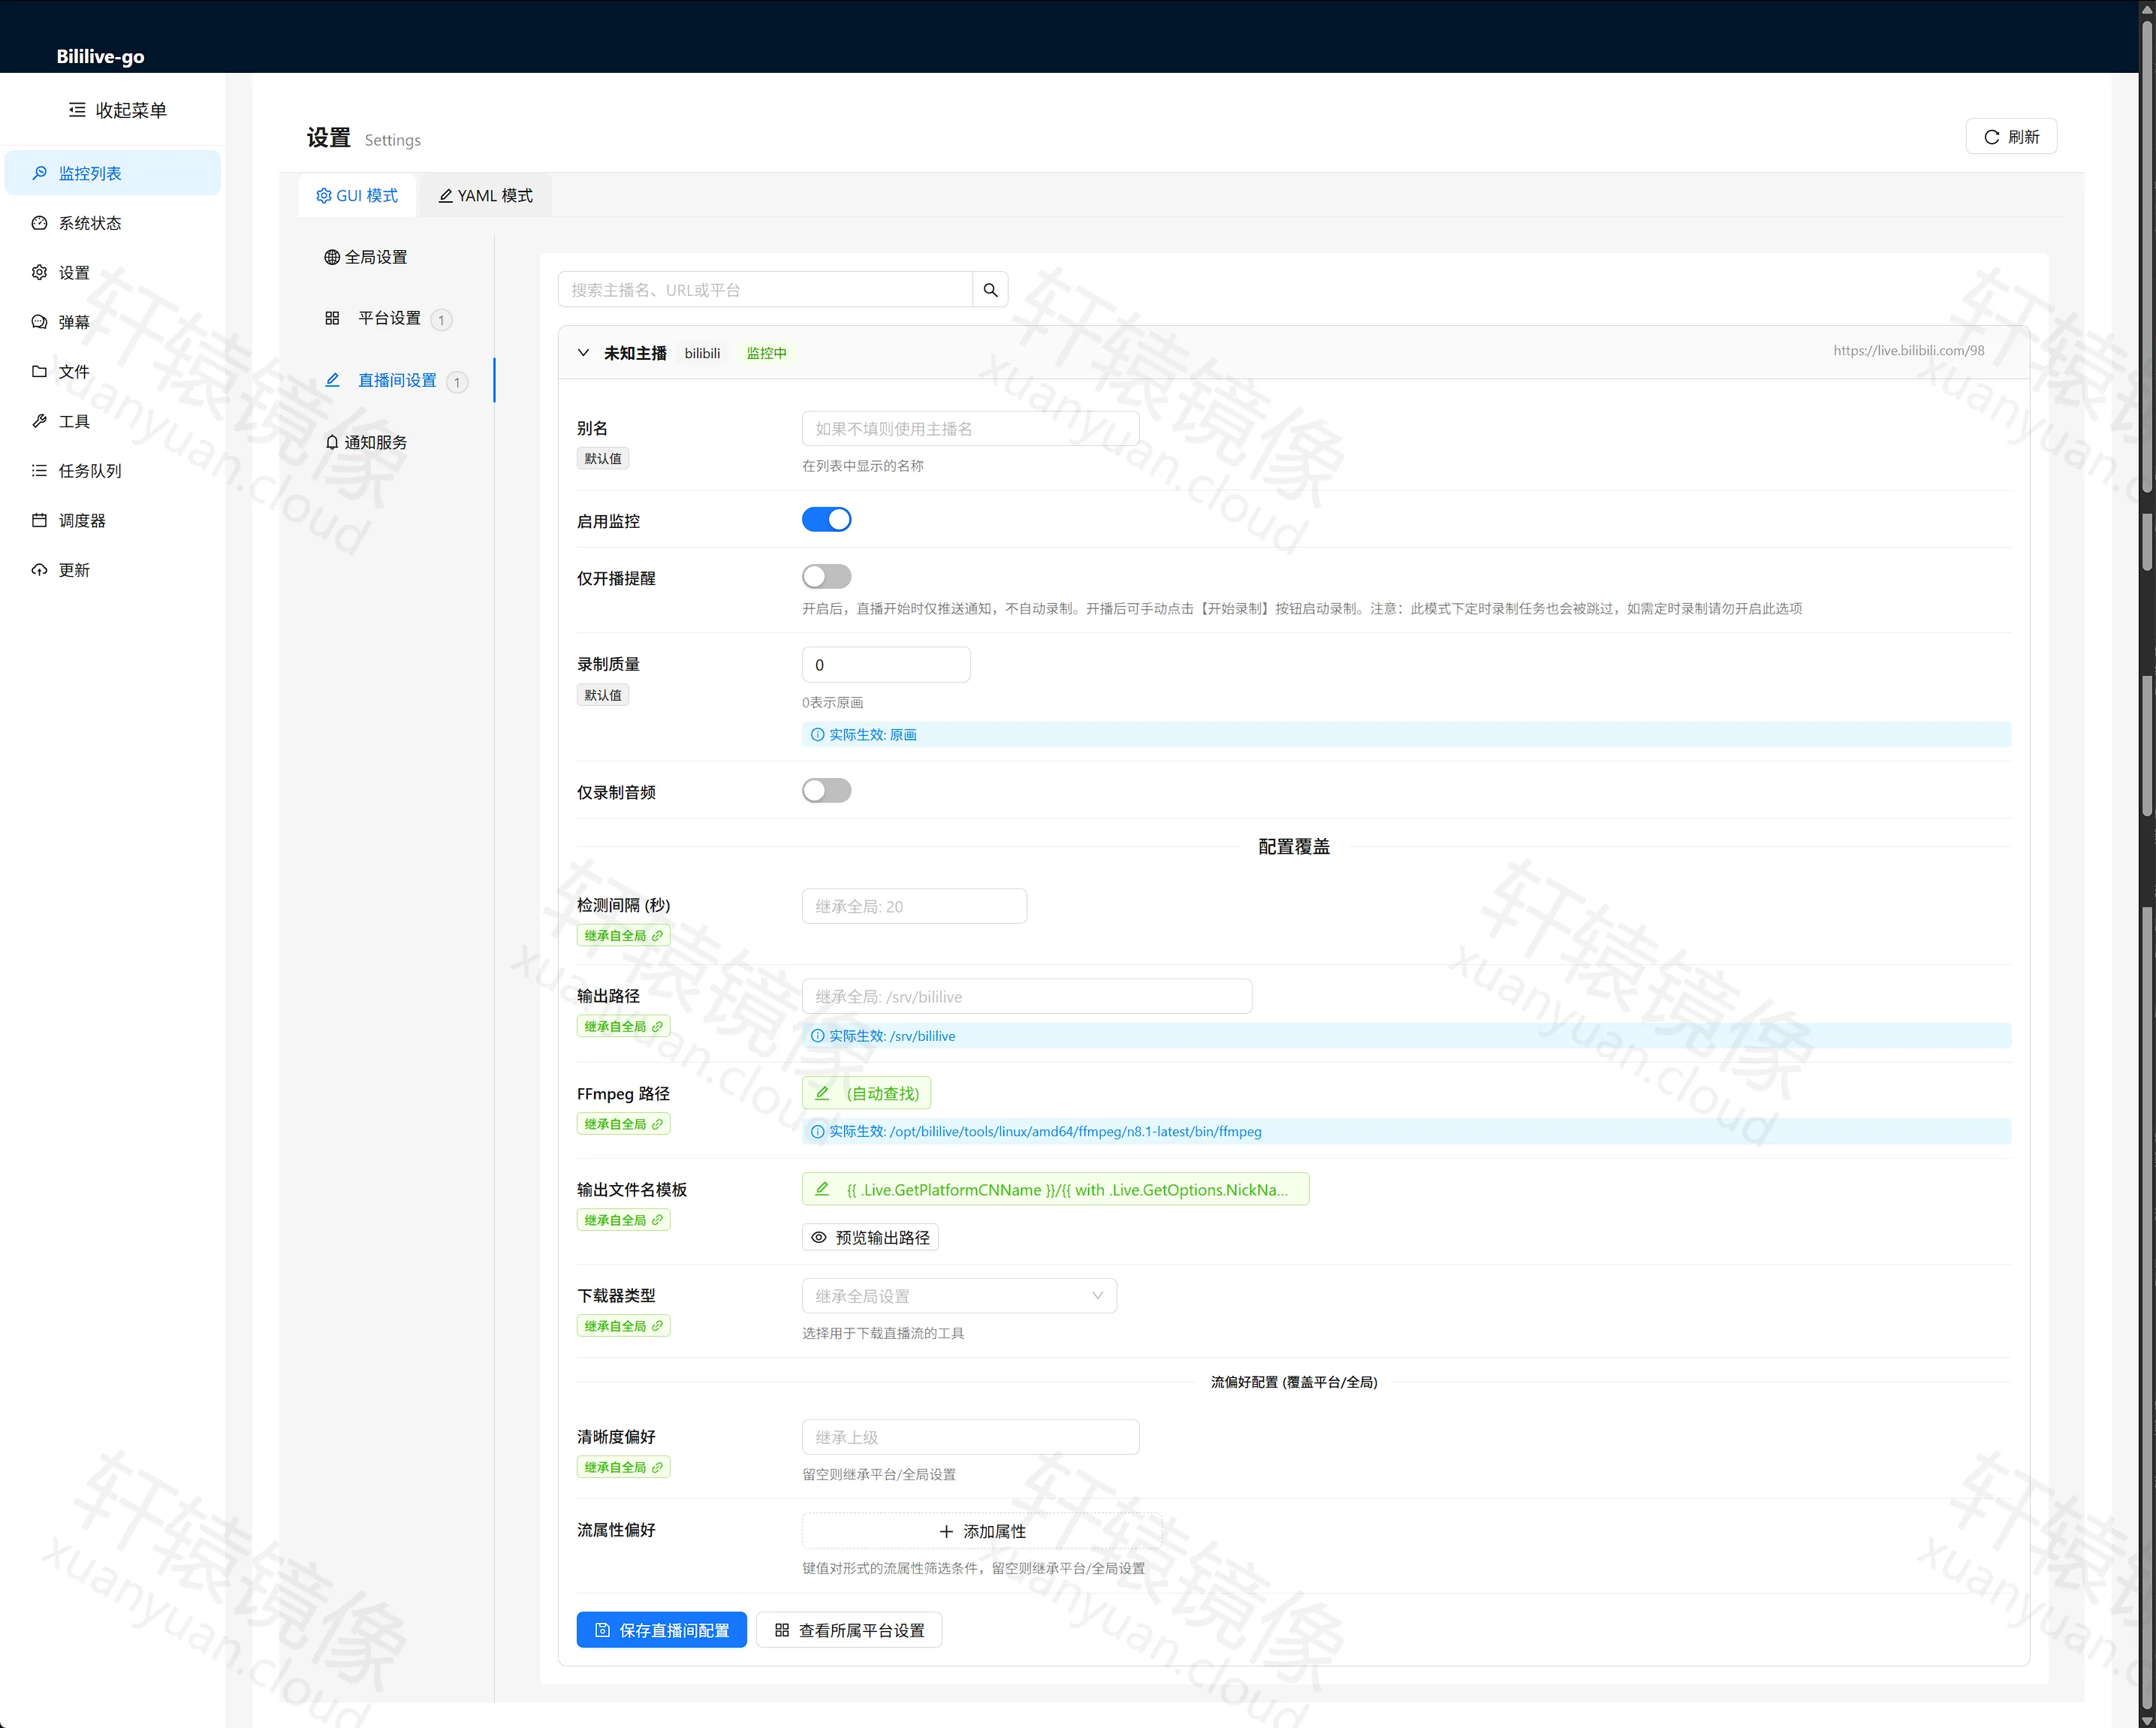The width and height of the screenshot is (2156, 1728).
Task: Switch to YAML 模式 tab
Action: [485, 195]
